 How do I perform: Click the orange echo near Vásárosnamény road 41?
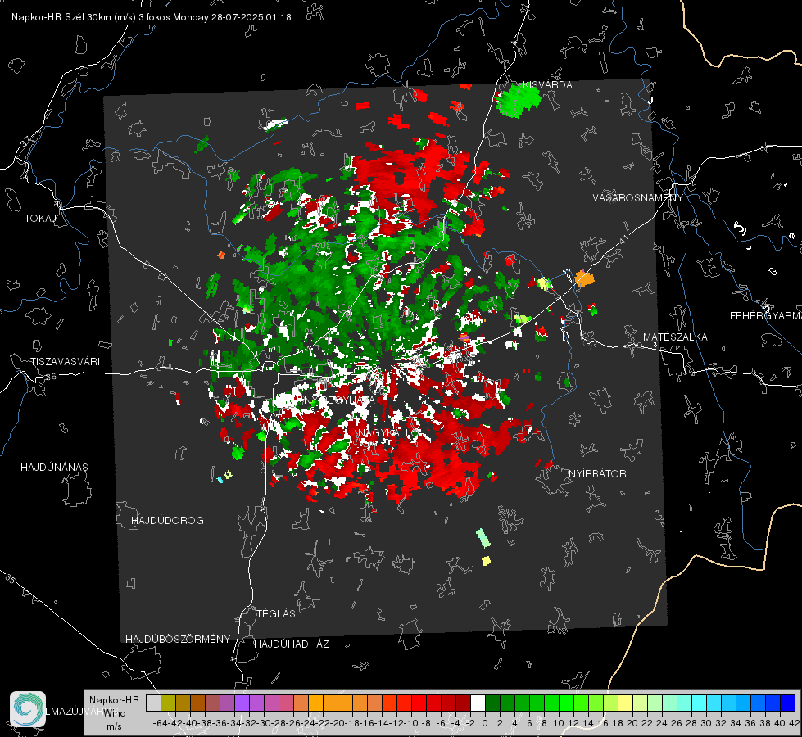tap(584, 278)
